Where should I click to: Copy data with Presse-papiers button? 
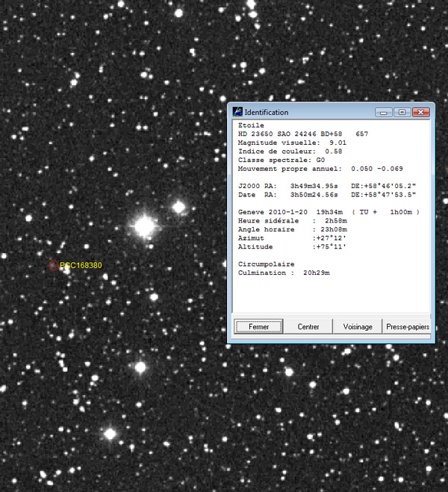click(x=407, y=326)
